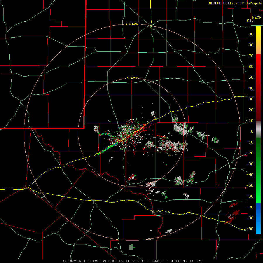Click the 90 value on velocity scale
Screen dimensions: 263x263
point(251,34)
